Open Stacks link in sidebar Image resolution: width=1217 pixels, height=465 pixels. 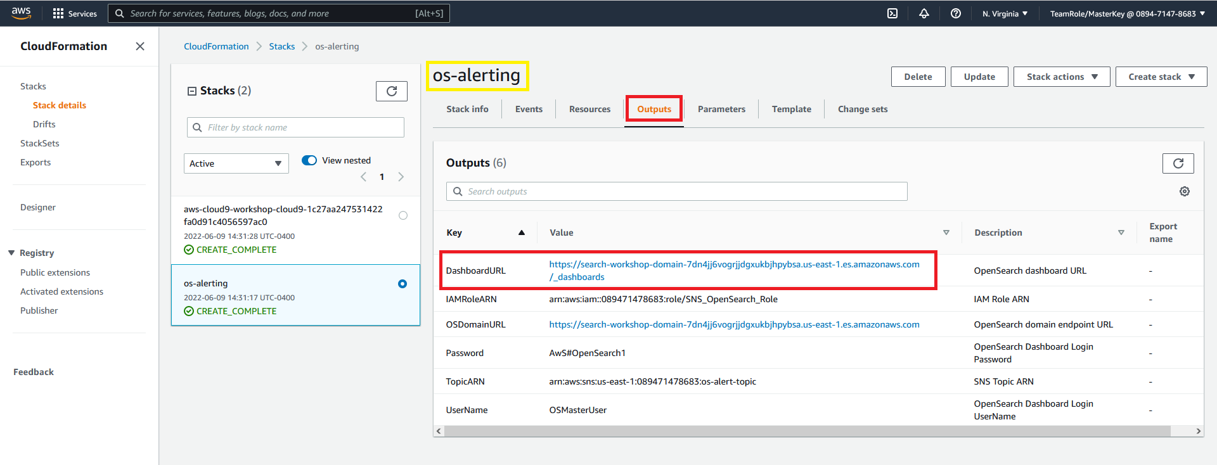point(33,86)
